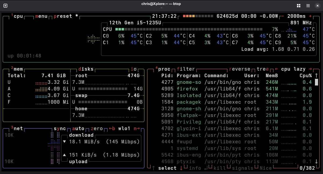This screenshot has height=174, width=323.
Task: Open the terminal hamburger menu
Action: pyautogui.click(x=308, y=6)
